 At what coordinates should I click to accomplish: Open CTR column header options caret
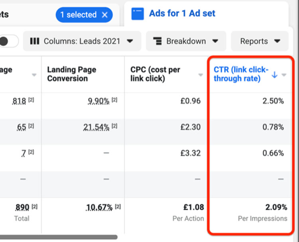point(284,75)
